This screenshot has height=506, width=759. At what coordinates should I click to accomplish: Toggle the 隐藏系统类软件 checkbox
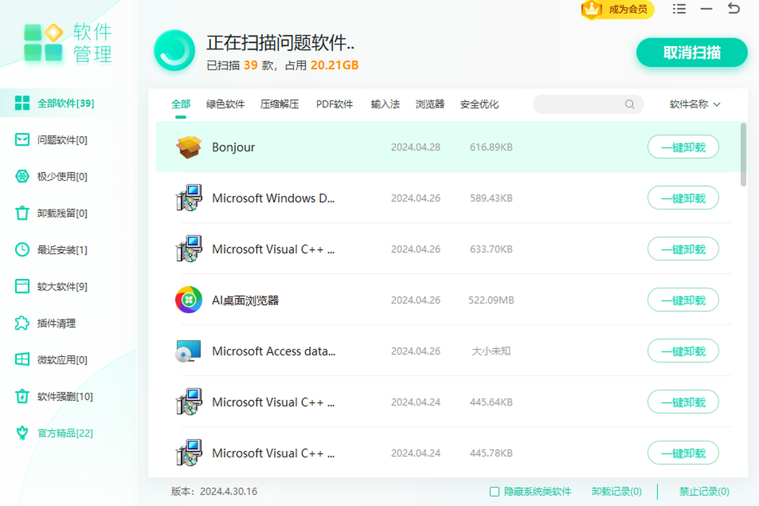click(495, 491)
